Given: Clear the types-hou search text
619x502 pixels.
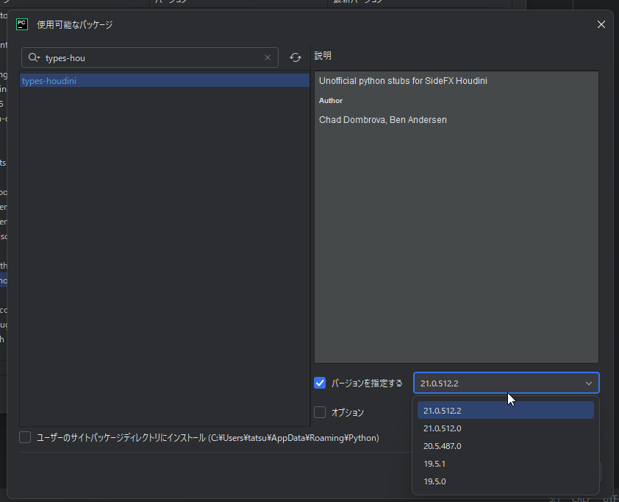Looking at the screenshot, I should [268, 57].
